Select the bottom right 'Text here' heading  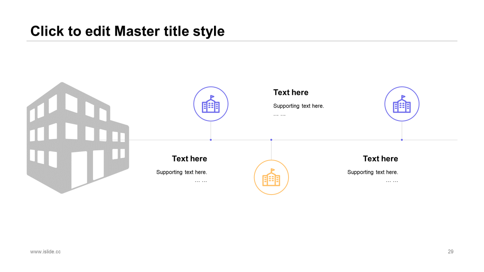(380, 159)
